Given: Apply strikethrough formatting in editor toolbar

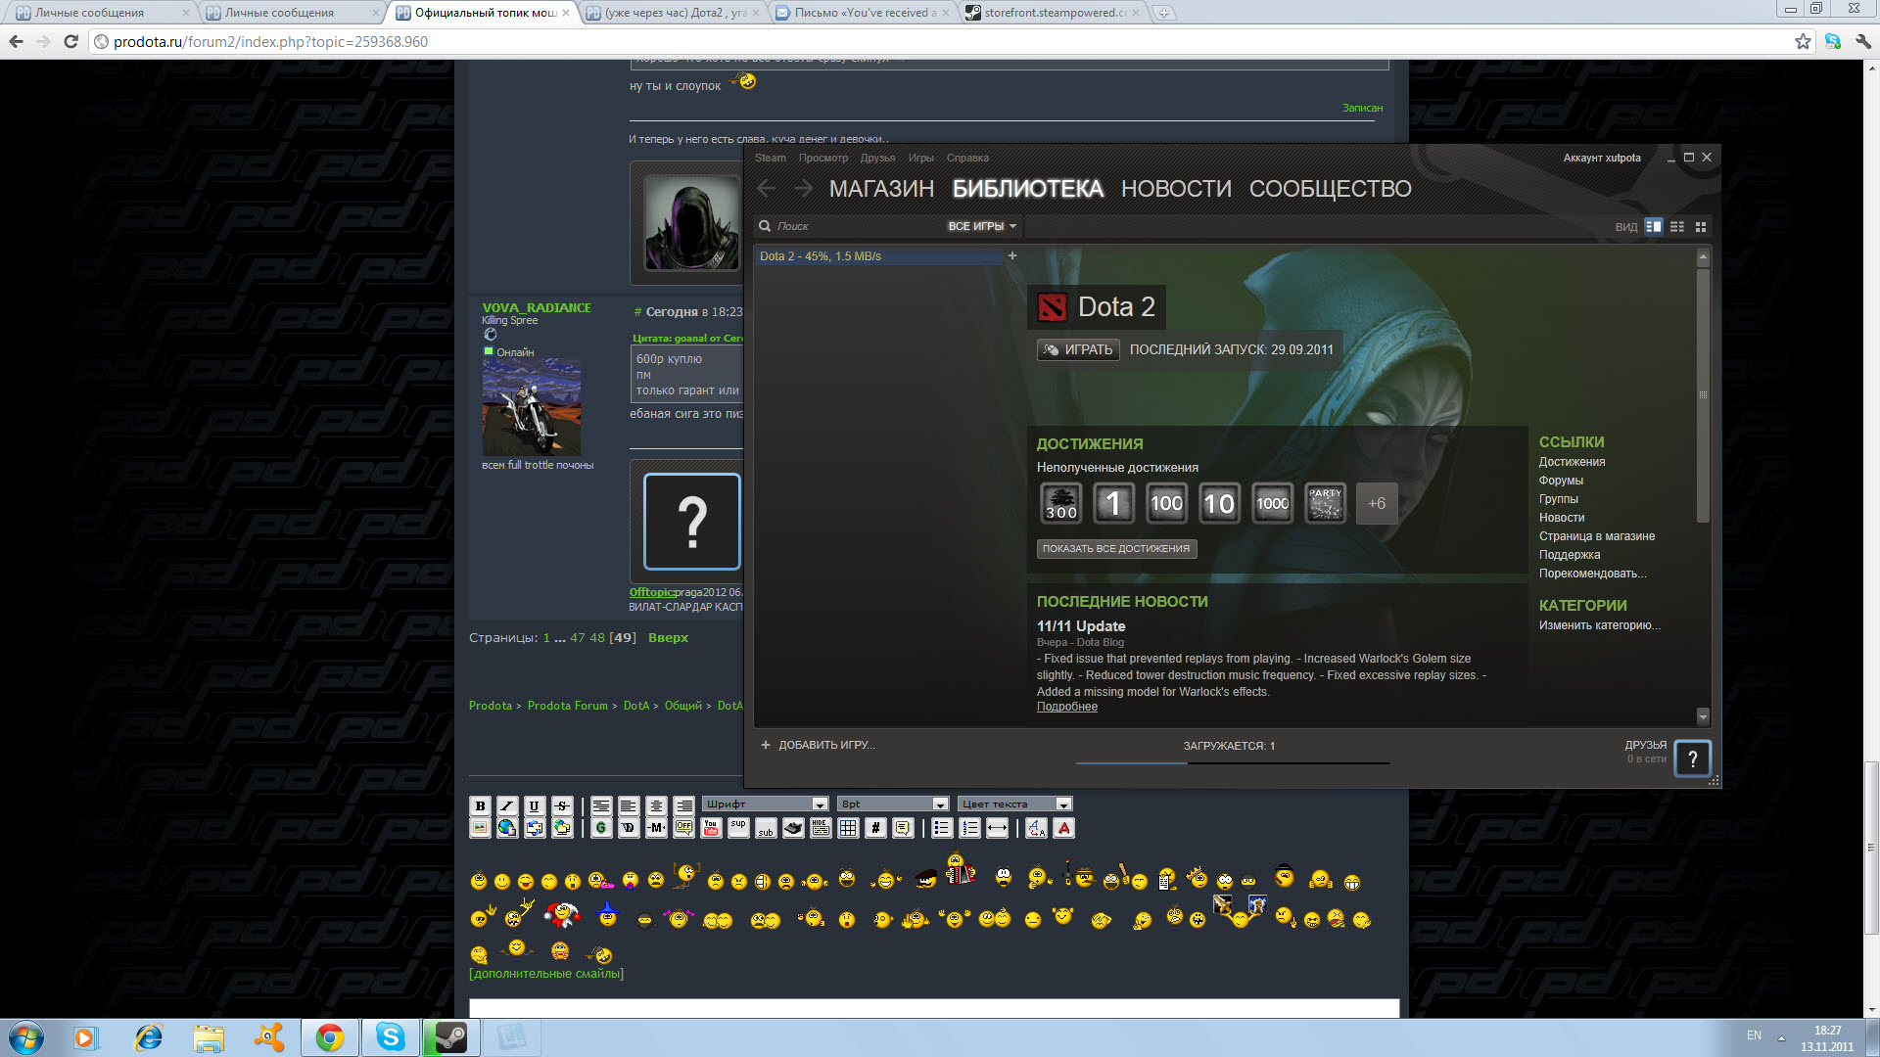Looking at the screenshot, I should click(x=562, y=805).
